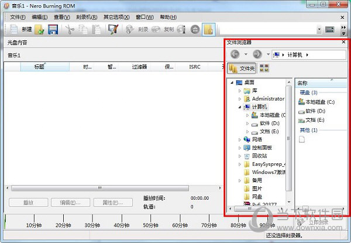Click the 属性(P)... button

tap(113, 203)
